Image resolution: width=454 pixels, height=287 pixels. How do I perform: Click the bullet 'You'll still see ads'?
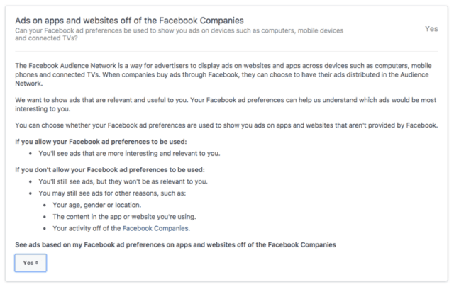coord(123,181)
